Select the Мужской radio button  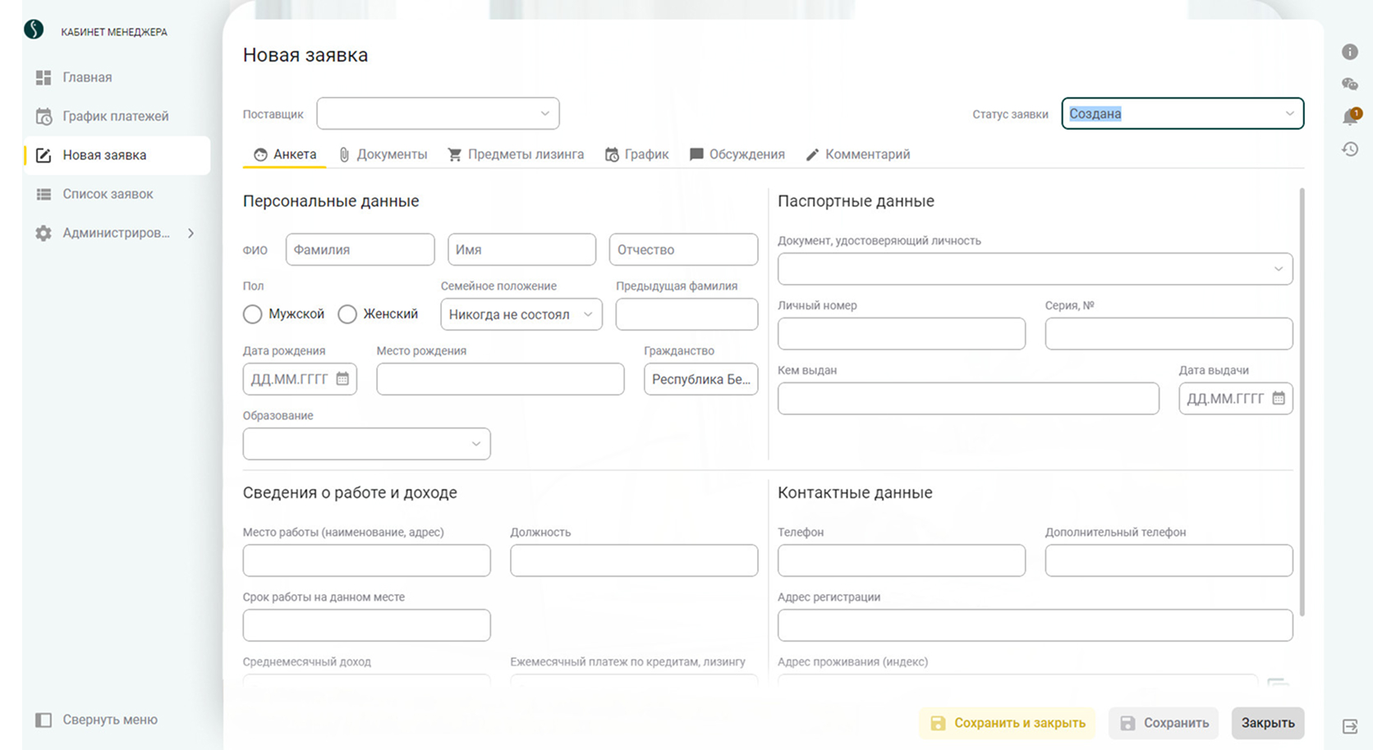coord(253,314)
